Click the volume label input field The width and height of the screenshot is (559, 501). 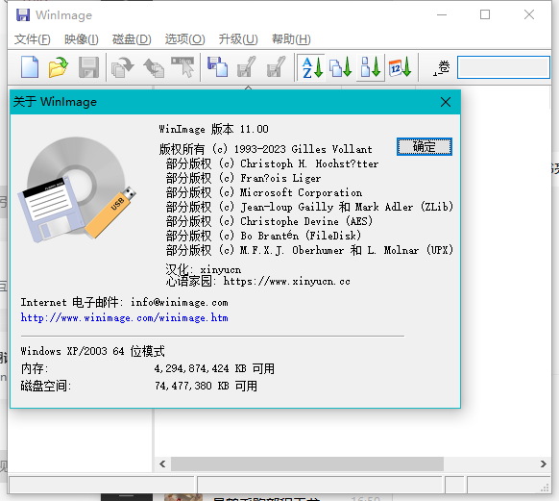coord(503,67)
